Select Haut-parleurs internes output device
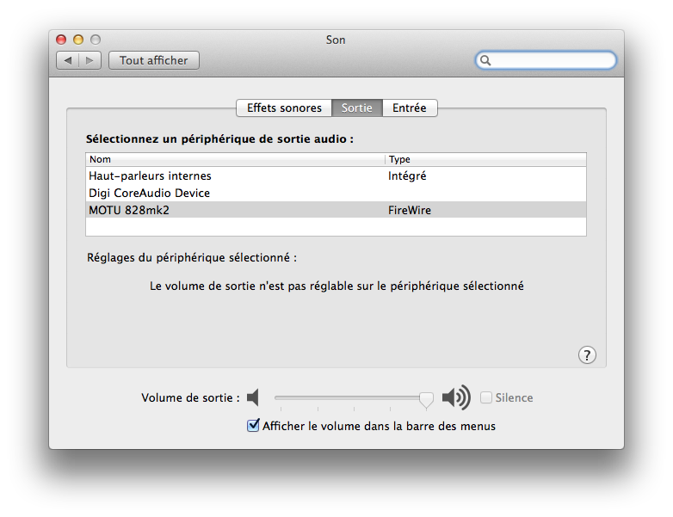 (x=336, y=175)
